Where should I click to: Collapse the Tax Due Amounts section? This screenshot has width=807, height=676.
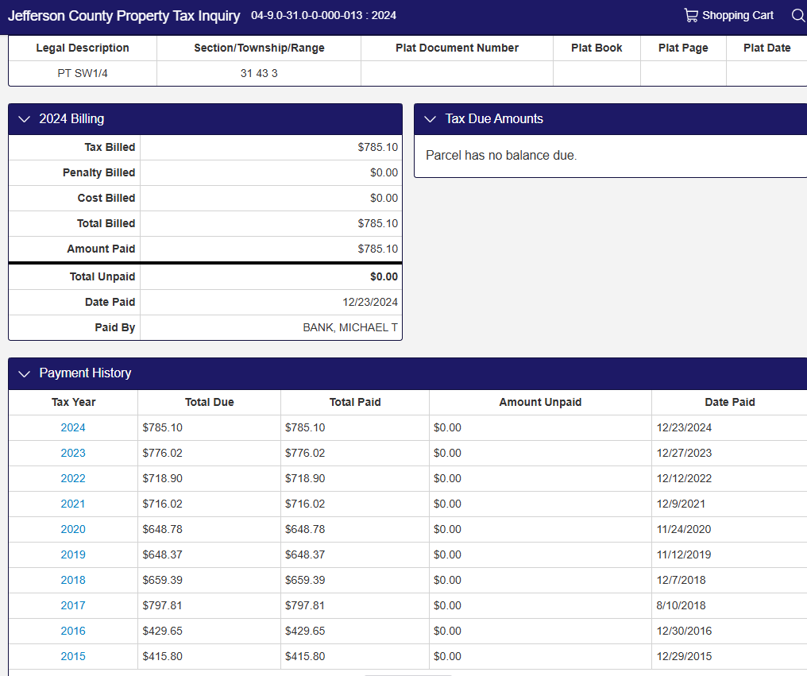click(431, 119)
